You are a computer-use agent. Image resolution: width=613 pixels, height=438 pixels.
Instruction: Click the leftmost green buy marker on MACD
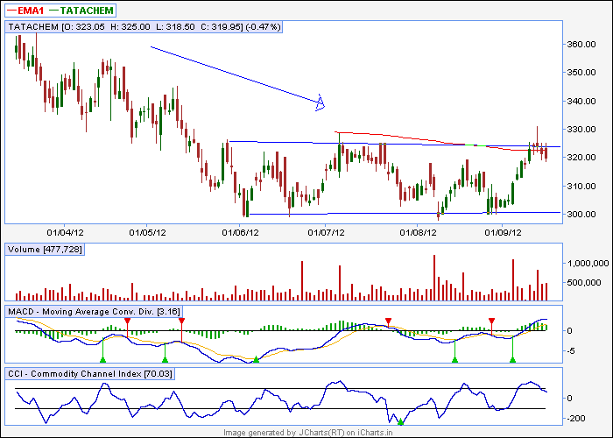(x=102, y=360)
